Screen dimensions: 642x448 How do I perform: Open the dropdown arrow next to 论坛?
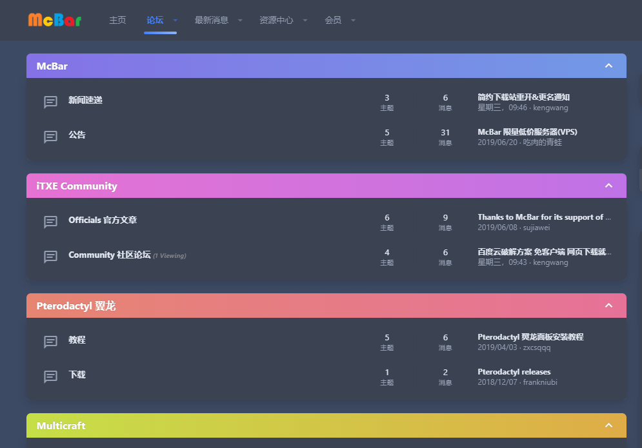coord(176,20)
